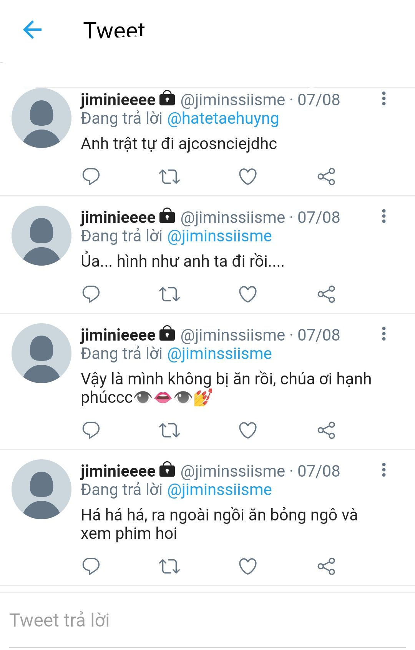Open the @jiminssiisme link in the 'Vậy là mình' tweet

coord(219,354)
